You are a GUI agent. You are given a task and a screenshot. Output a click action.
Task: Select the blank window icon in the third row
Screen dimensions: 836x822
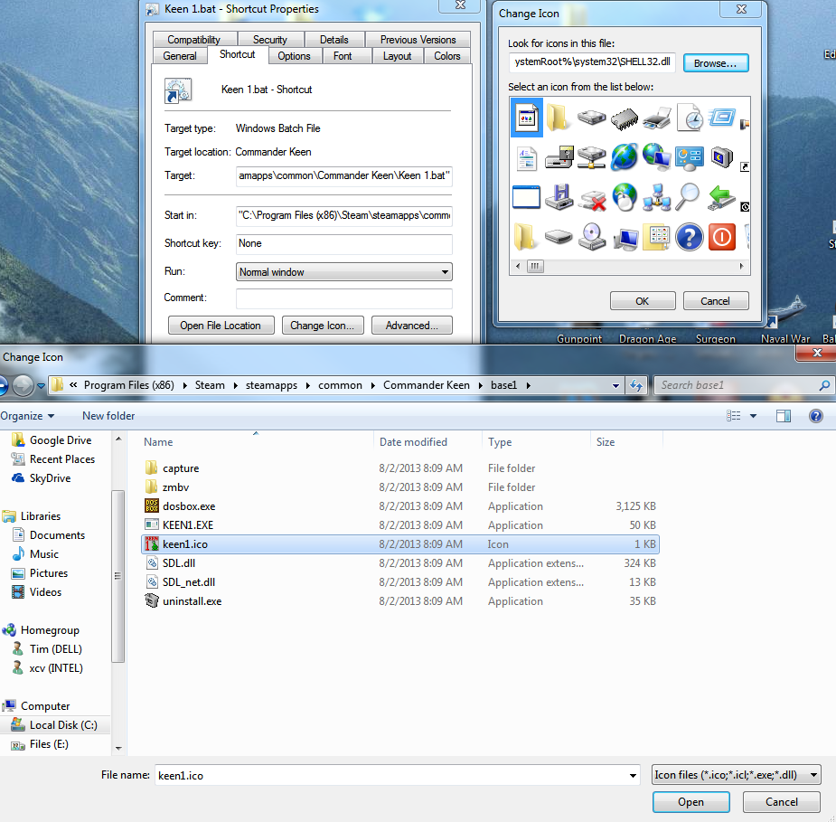526,197
